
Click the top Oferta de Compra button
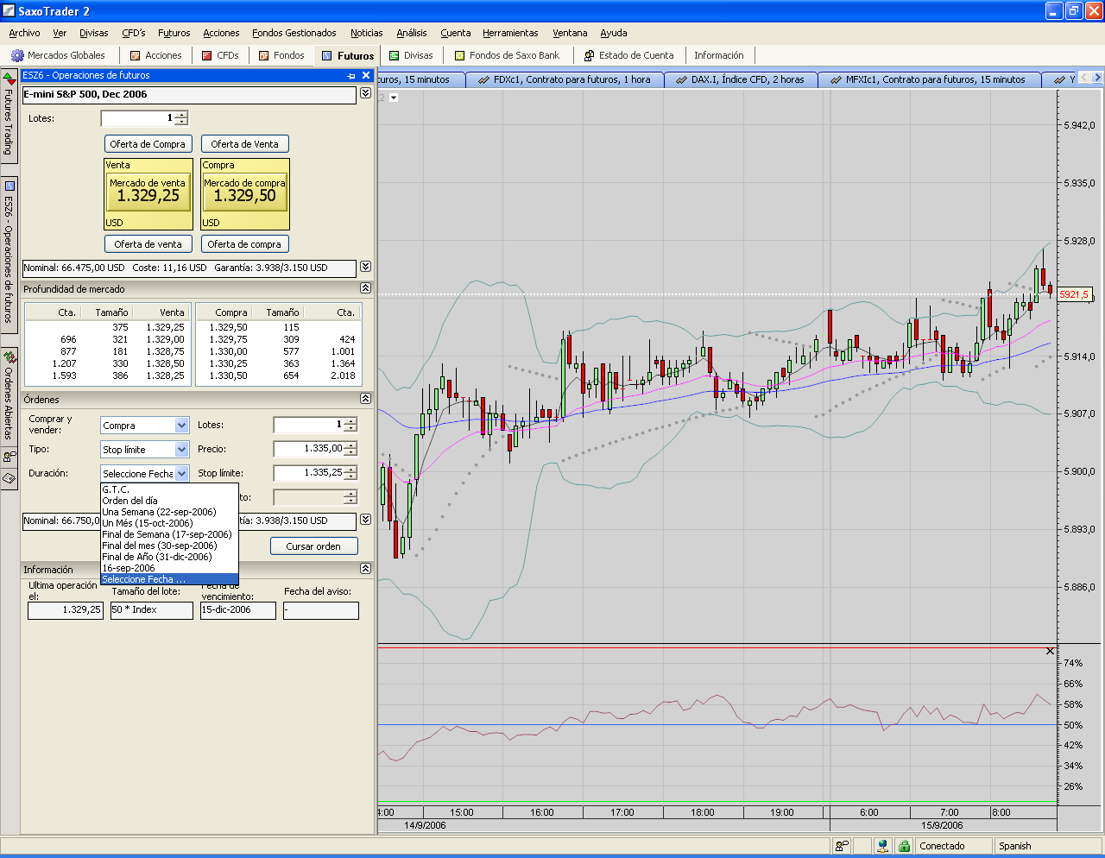148,144
